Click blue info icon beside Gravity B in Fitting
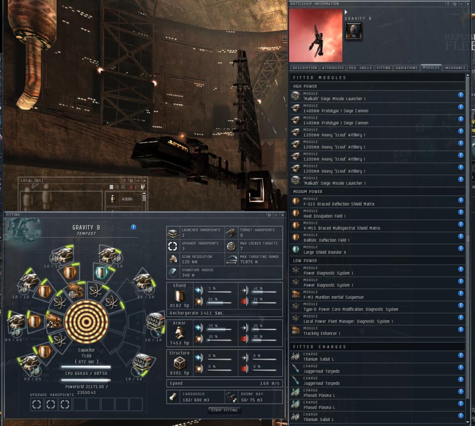Image resolution: width=475 pixels, height=426 pixels. 133,227
